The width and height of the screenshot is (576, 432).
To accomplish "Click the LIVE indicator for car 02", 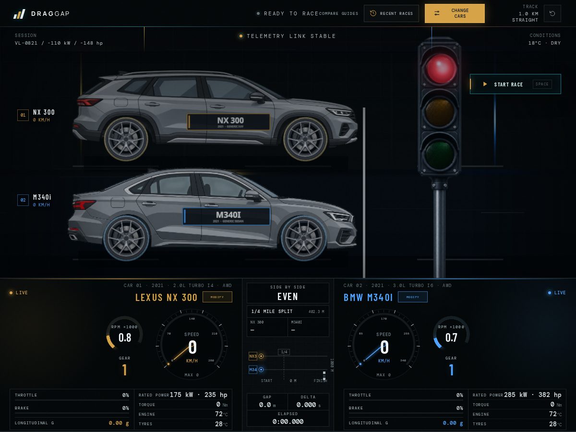I will (x=557, y=292).
